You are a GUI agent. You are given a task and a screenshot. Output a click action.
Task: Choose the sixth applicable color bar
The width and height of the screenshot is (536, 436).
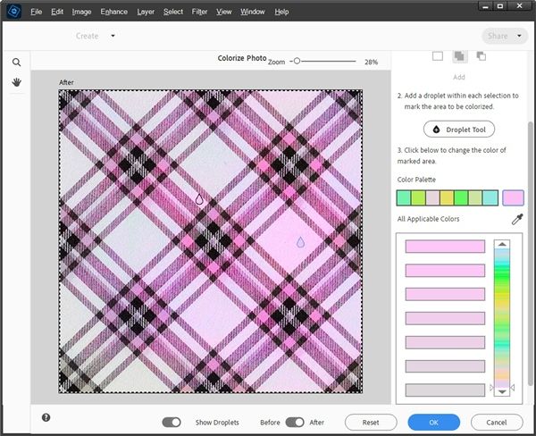445,366
